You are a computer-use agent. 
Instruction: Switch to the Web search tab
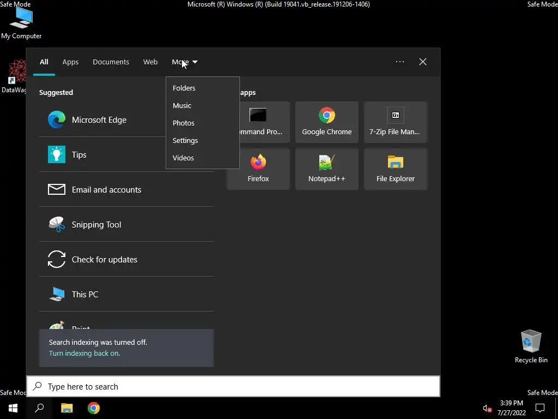coord(150,62)
